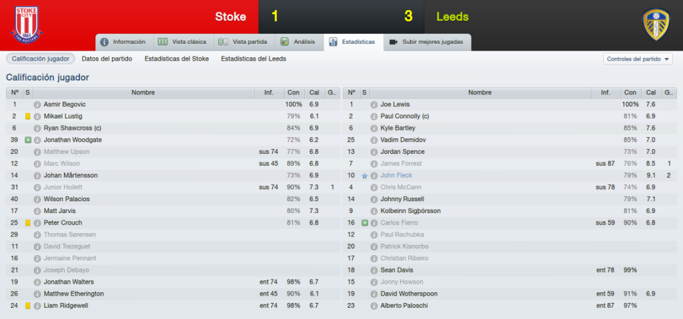Open John Fleck's player profile link

coord(396,176)
